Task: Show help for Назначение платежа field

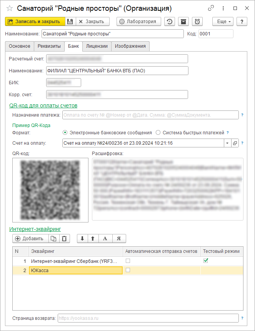Action: coord(242,115)
